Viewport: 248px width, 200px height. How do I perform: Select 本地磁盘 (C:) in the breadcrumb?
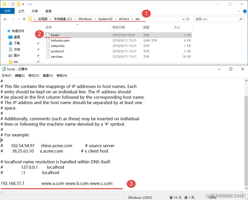click(x=63, y=19)
